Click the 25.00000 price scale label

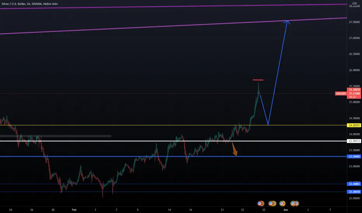click(354, 102)
